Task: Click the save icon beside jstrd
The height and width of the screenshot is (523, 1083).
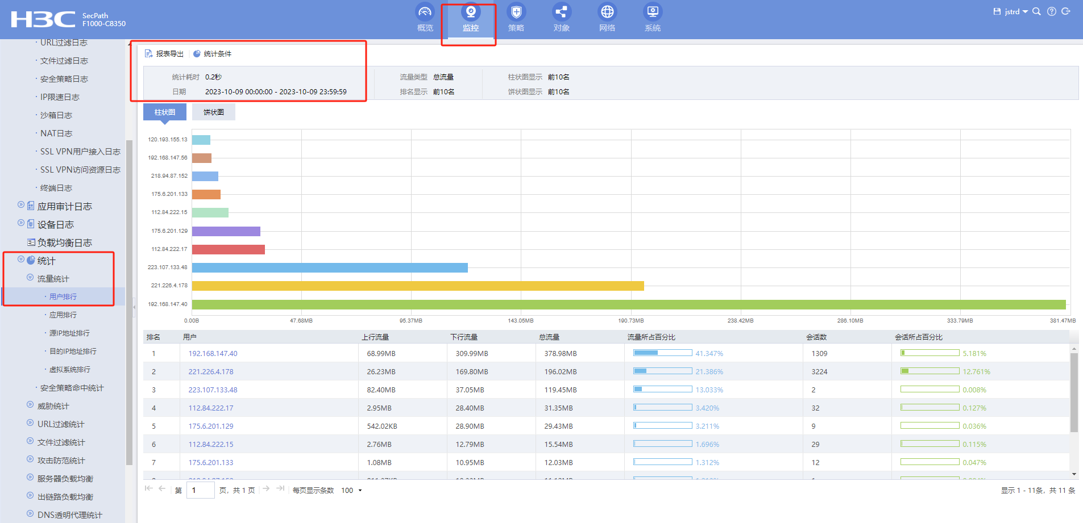Action: click(997, 11)
